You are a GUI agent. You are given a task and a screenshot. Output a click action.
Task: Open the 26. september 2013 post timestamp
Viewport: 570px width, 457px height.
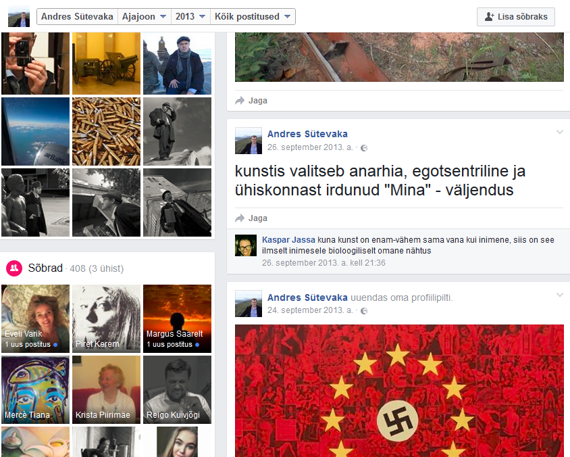pyautogui.click(x=309, y=147)
